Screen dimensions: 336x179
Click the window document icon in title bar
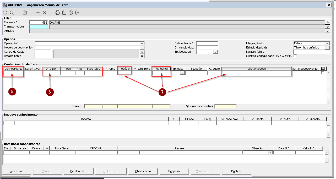point(5,5)
